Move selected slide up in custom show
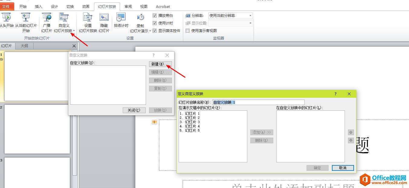The image size is (409, 188). 351,132
